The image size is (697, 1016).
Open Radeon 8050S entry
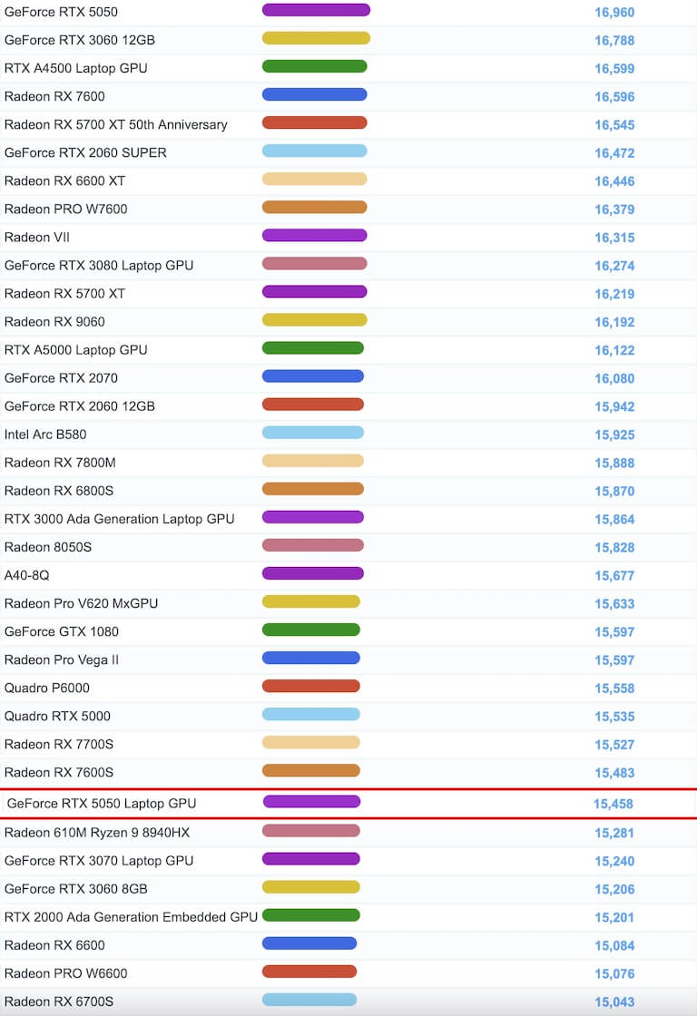tap(48, 548)
